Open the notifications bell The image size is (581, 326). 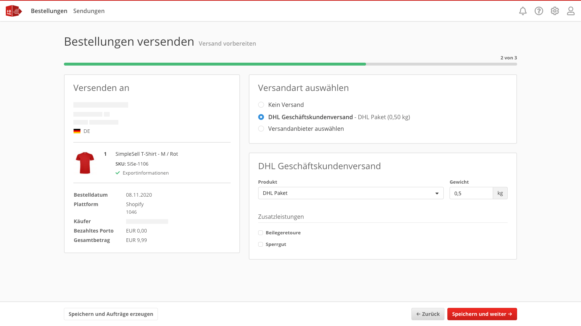523,11
